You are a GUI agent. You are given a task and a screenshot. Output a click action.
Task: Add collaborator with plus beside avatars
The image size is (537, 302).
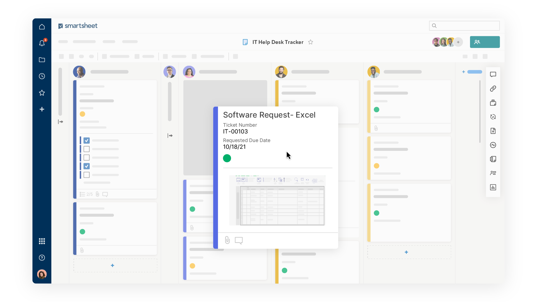coord(458,42)
